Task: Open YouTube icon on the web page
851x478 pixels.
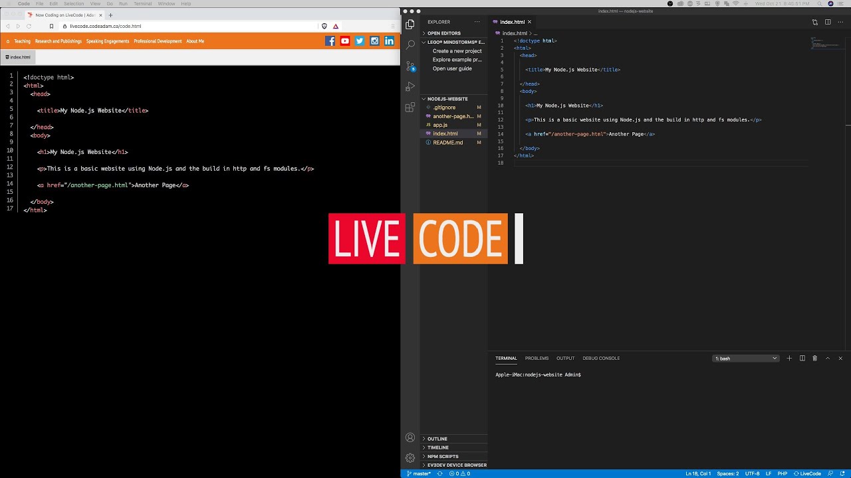Action: (x=344, y=41)
